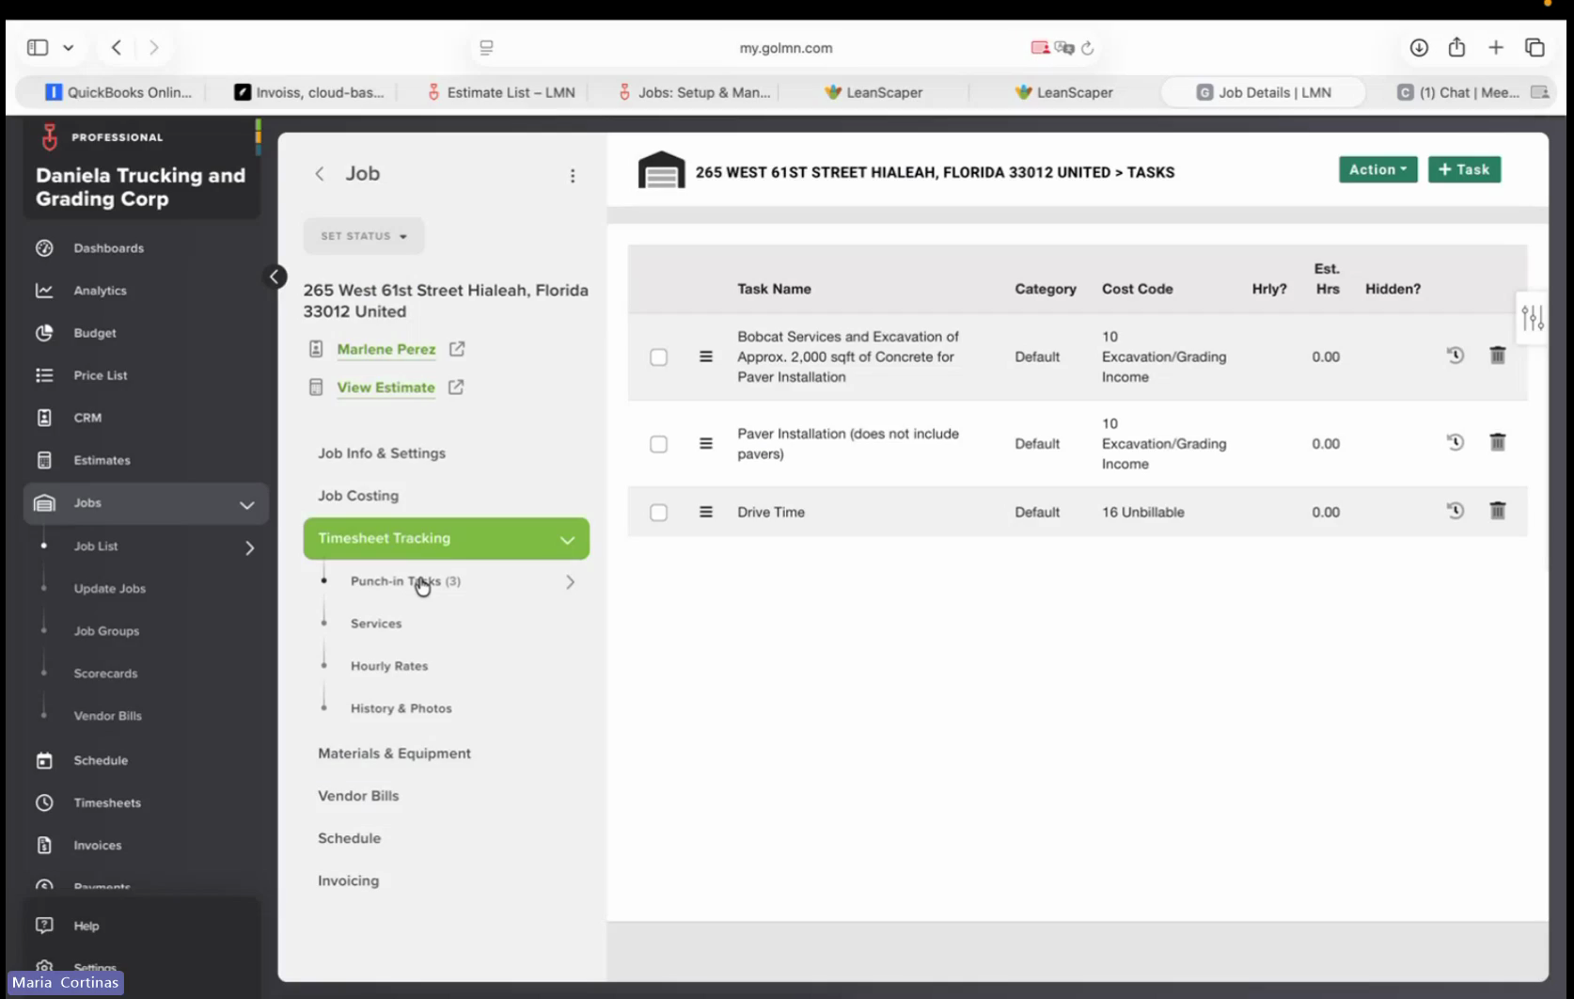The height and width of the screenshot is (999, 1574).
Task: Open Invoices in the sidebar
Action: click(x=98, y=845)
